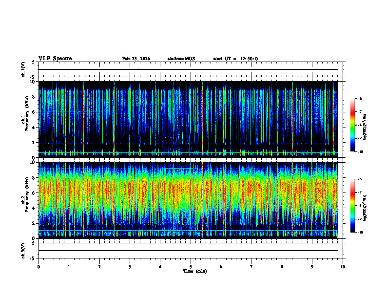Click the "station=MOS" header label
The image size is (386, 299).
[x=181, y=59]
